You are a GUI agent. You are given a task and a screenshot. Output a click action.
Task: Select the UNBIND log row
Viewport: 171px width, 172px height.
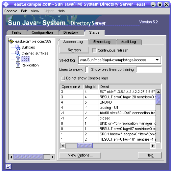pos(108,102)
